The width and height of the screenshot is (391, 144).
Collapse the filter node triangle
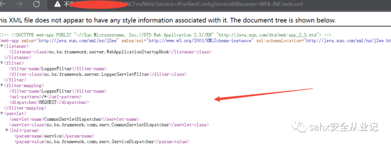2,63
